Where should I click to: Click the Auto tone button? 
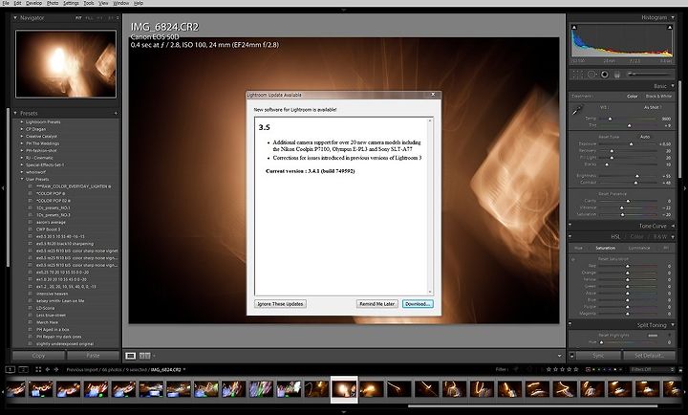645,137
